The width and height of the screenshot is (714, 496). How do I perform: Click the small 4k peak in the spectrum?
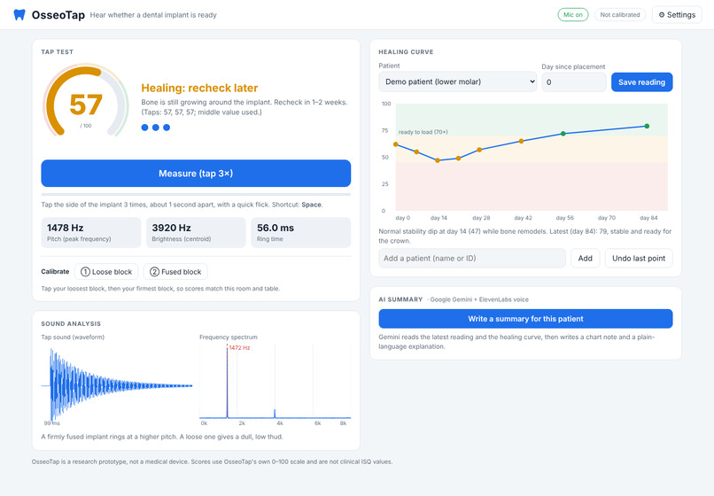[275, 414]
